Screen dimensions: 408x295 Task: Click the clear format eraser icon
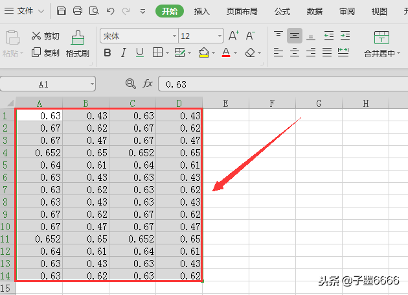tap(250, 53)
